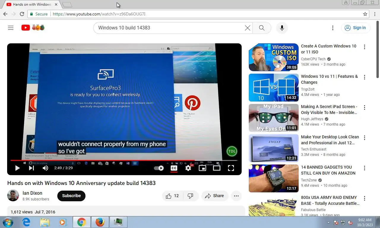
Task: Share the video
Action: [215, 196]
